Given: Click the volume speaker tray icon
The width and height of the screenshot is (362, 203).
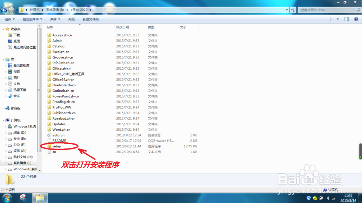Looking at the screenshot, I should click(x=328, y=198).
